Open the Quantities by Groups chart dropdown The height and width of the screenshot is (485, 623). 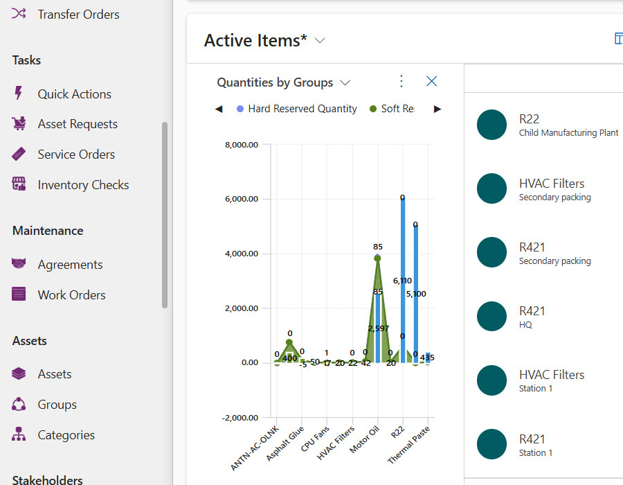click(x=345, y=82)
